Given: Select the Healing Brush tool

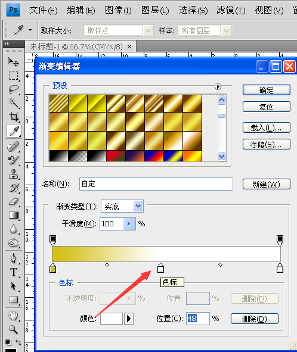Looking at the screenshot, I should click(x=14, y=147).
